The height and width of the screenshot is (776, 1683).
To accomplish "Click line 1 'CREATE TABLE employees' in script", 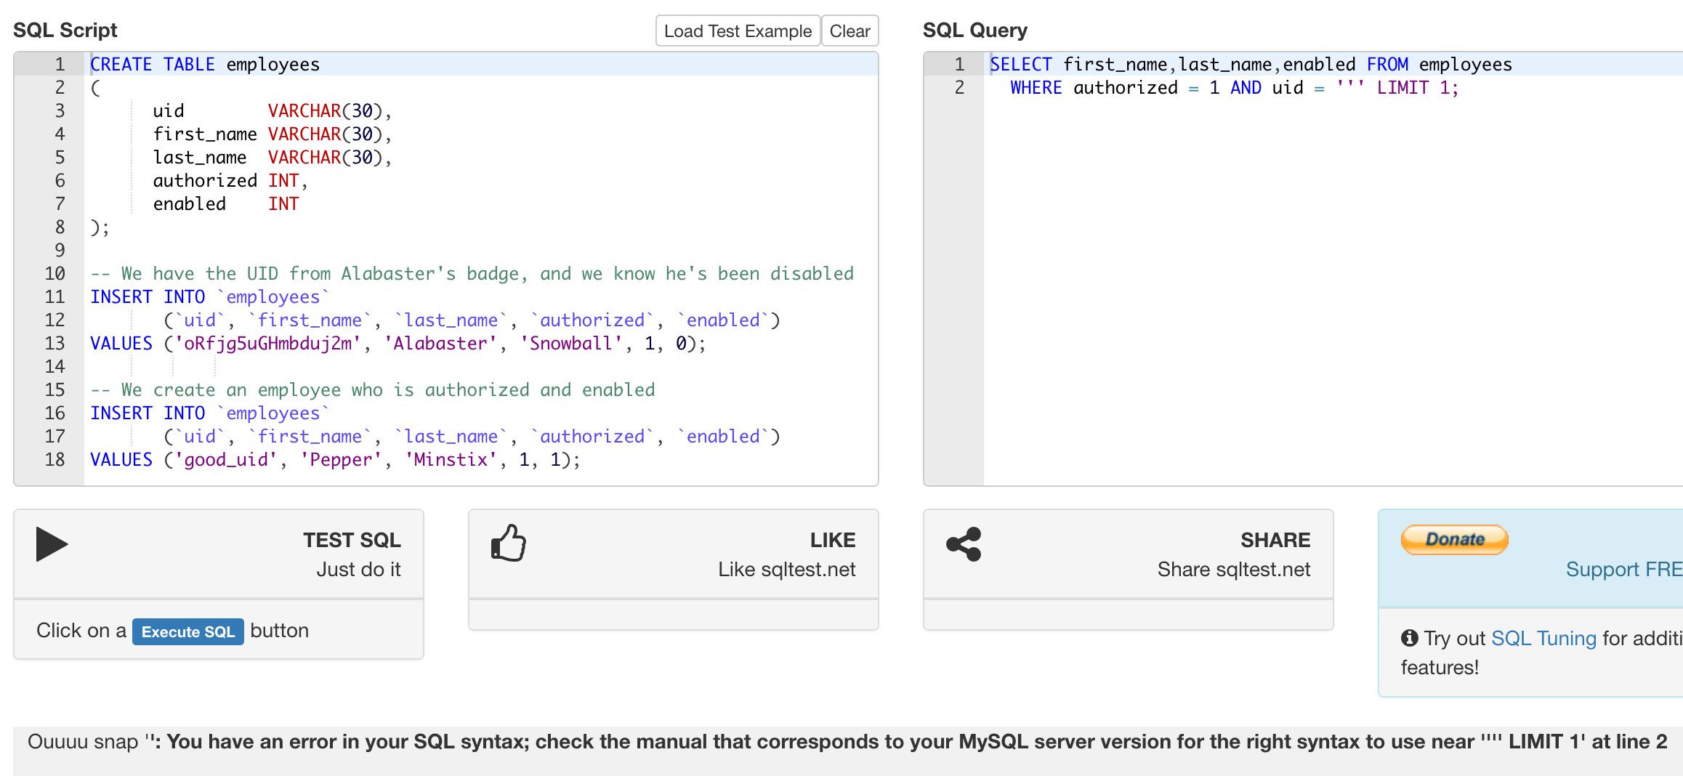I will [205, 65].
